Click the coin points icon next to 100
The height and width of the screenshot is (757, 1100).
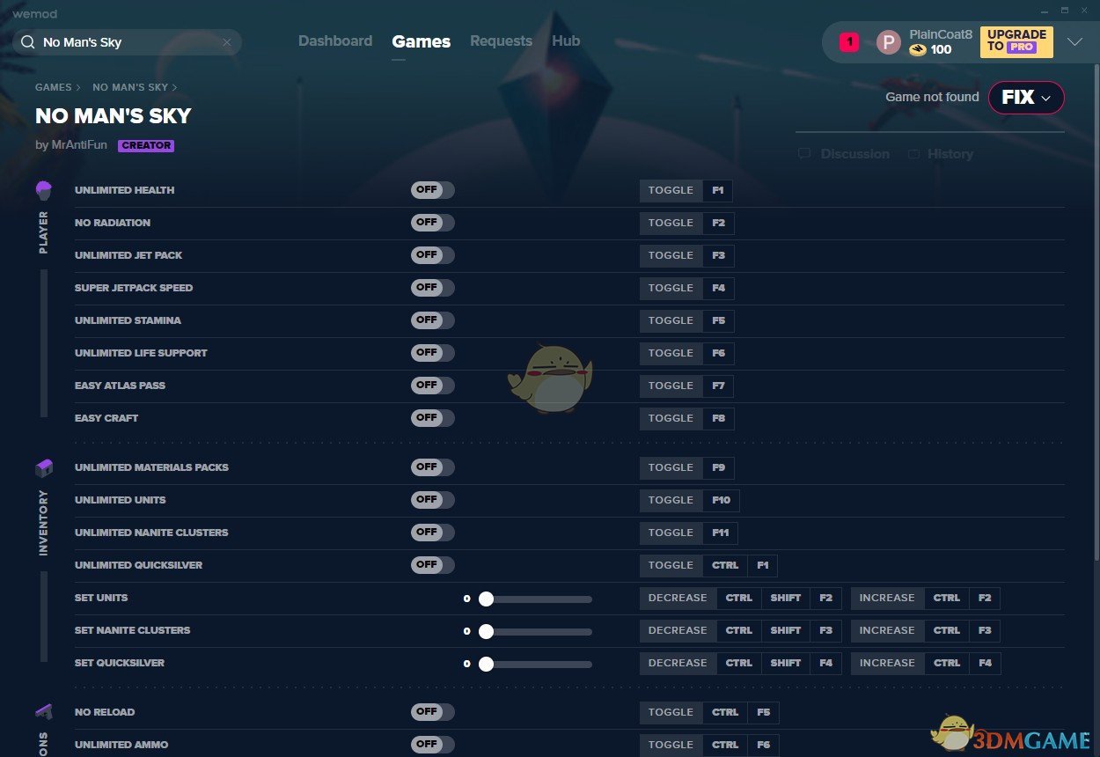click(918, 50)
